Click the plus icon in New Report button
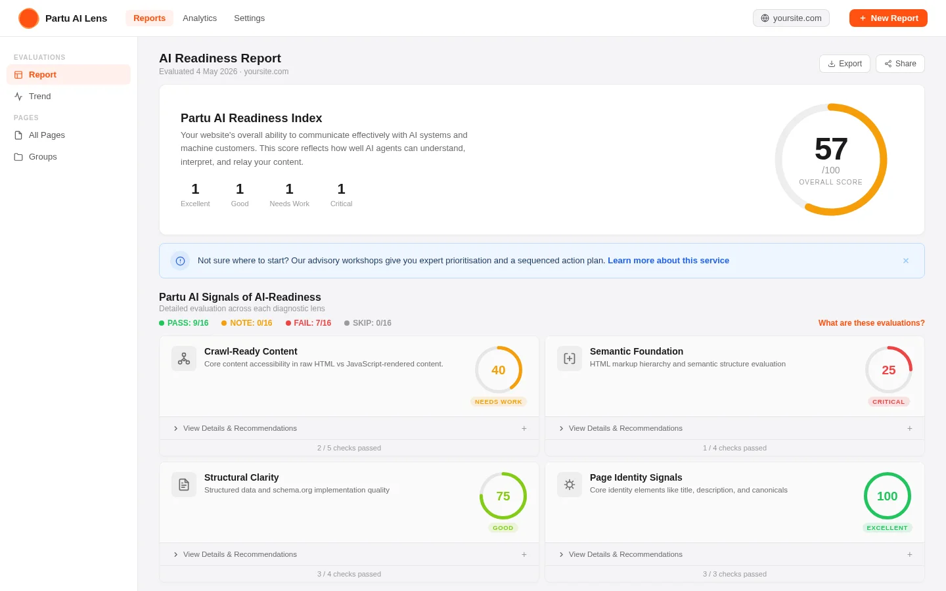Viewport: 946px width, 591px height. pyautogui.click(x=863, y=18)
